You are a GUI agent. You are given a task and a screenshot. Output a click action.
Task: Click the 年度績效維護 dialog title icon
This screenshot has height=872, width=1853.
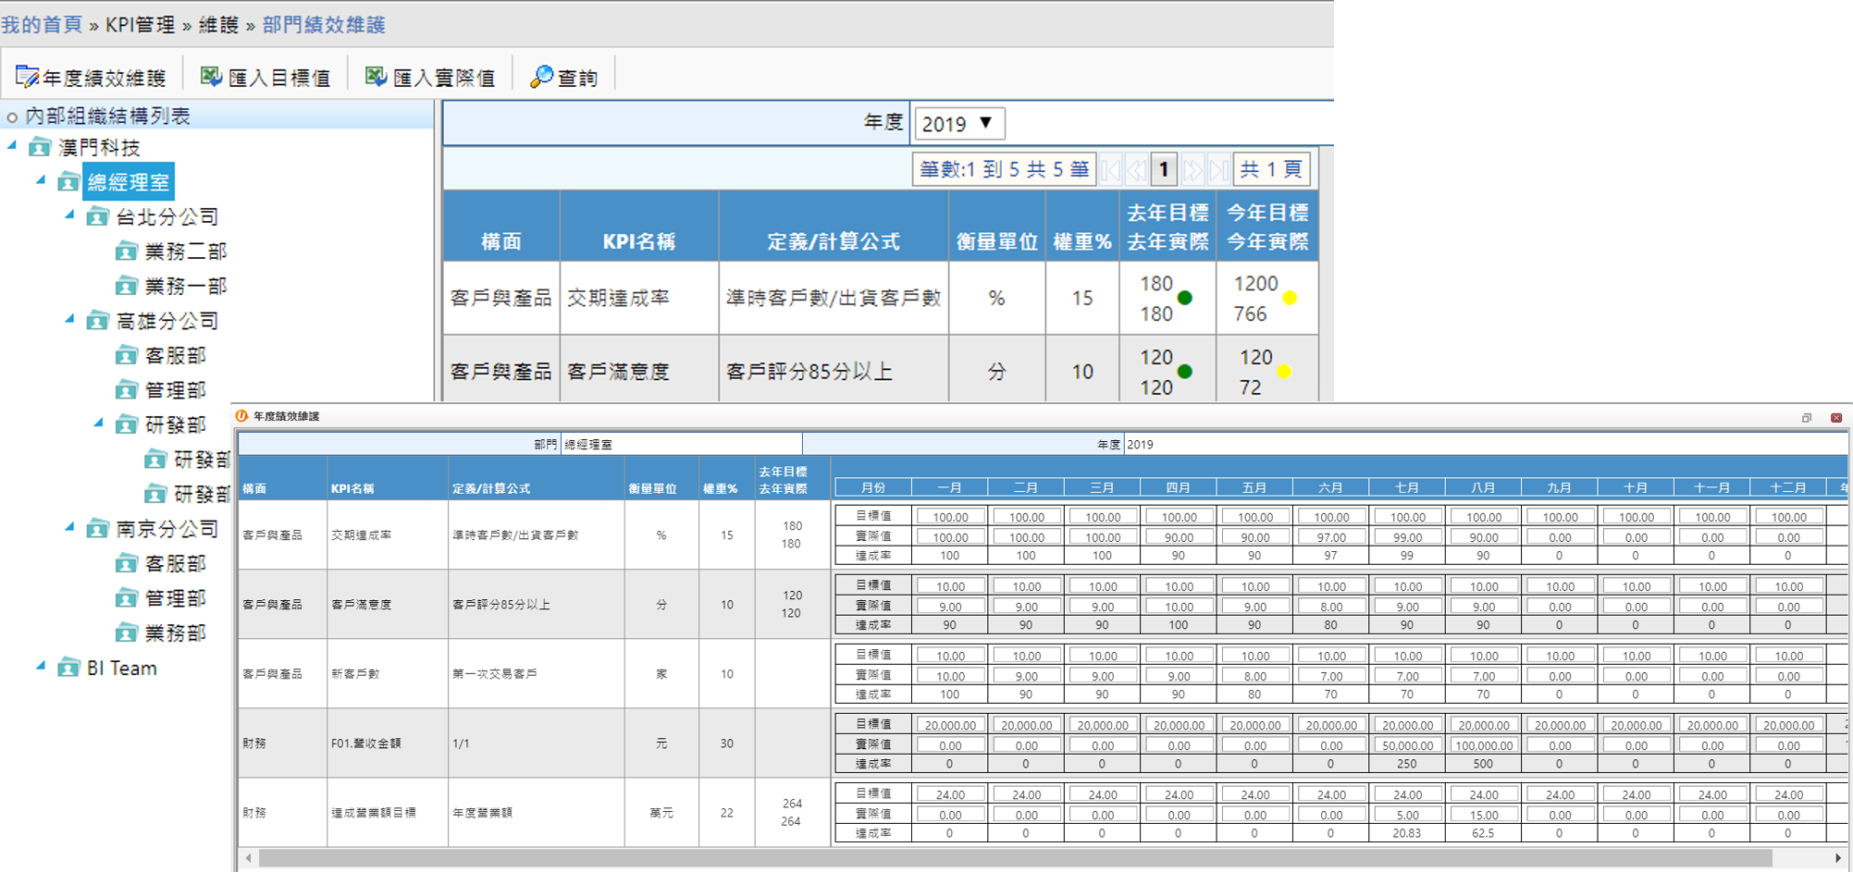242,416
